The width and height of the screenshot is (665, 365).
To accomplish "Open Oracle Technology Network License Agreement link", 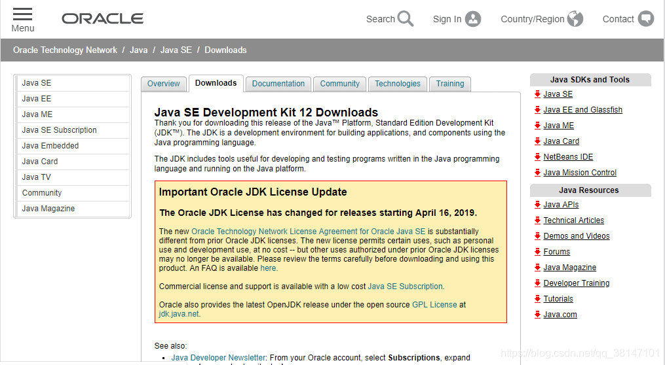I will pyautogui.click(x=309, y=231).
